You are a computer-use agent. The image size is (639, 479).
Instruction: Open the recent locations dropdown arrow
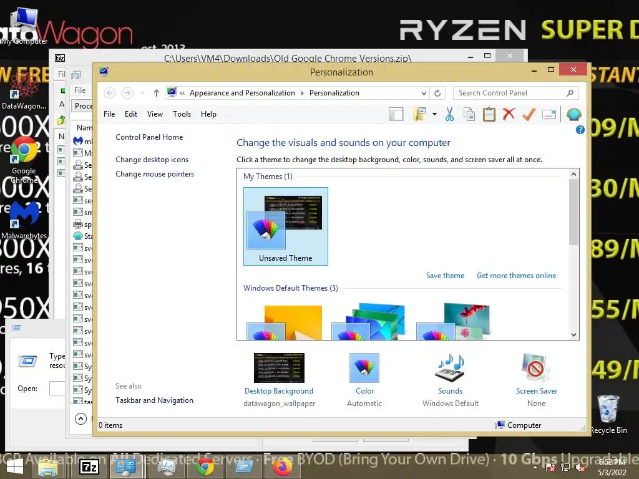point(142,93)
